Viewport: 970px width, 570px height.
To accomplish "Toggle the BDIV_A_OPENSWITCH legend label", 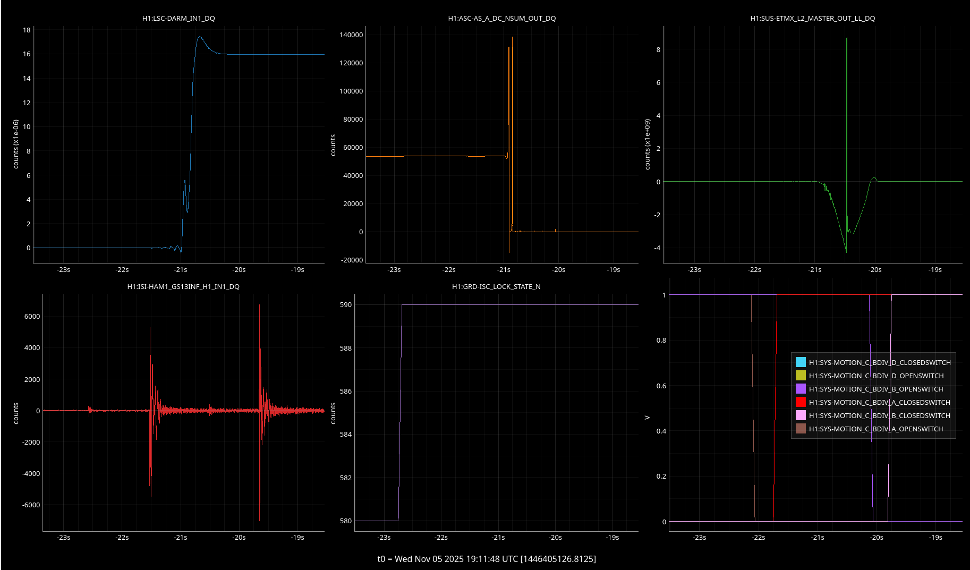I will pos(875,429).
